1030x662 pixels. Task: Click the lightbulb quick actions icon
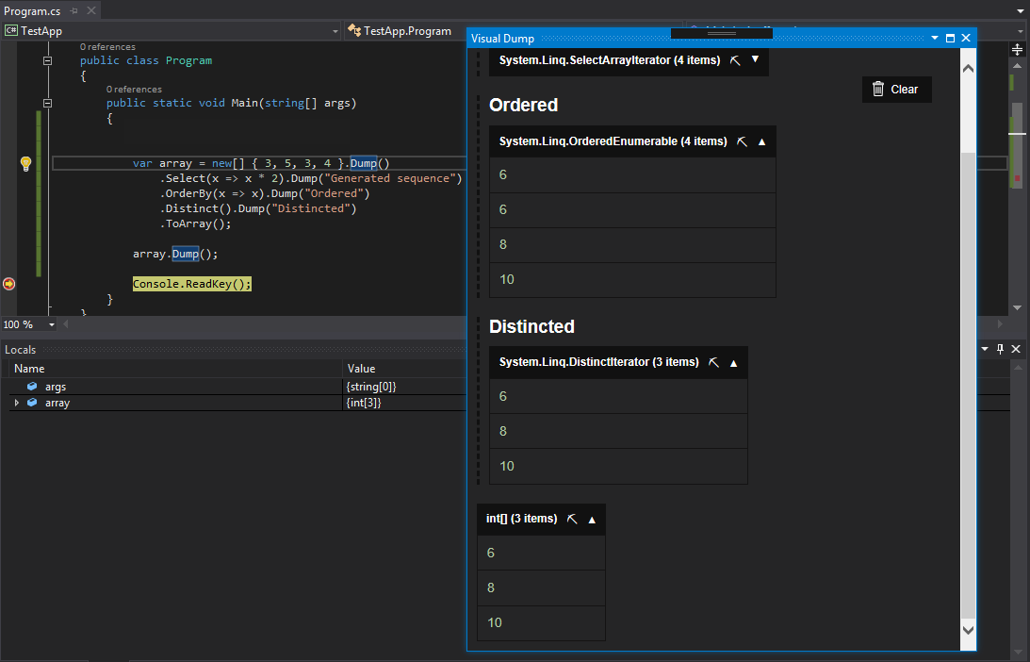25,164
